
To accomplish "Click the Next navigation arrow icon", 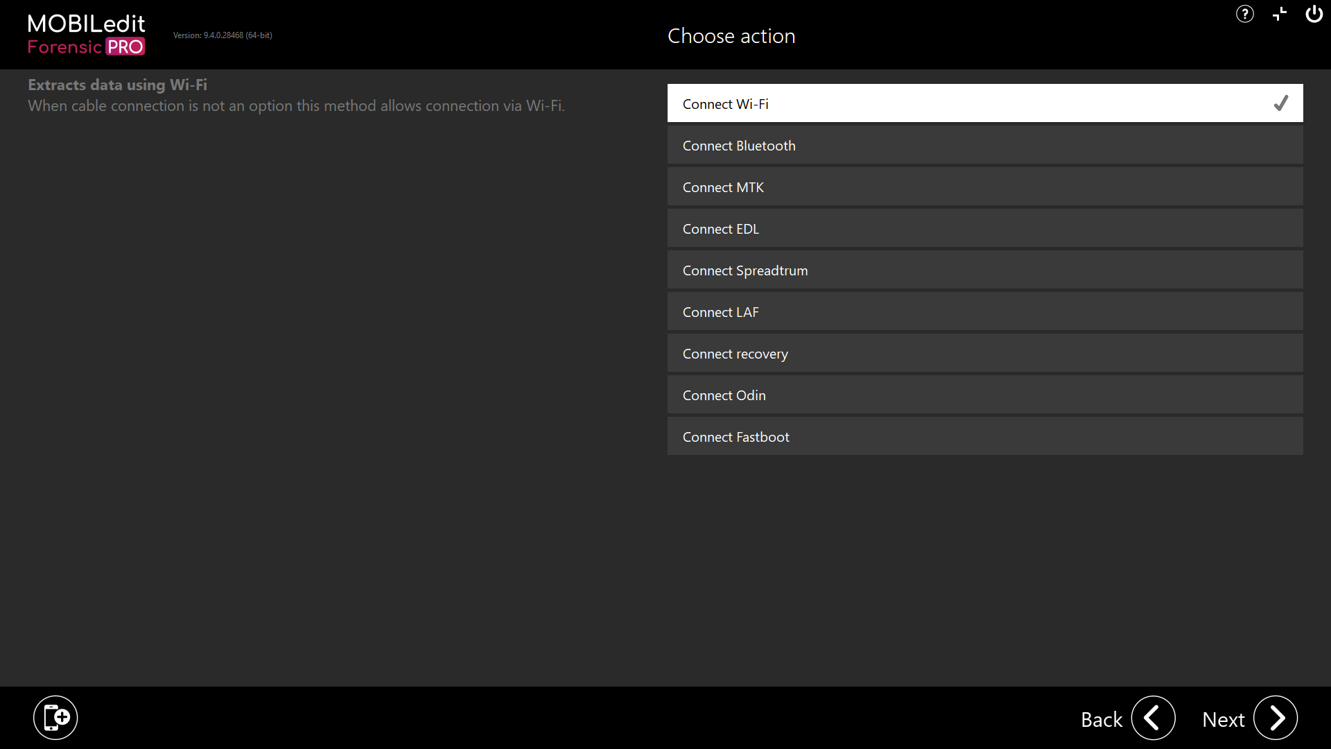I will coord(1277,717).
